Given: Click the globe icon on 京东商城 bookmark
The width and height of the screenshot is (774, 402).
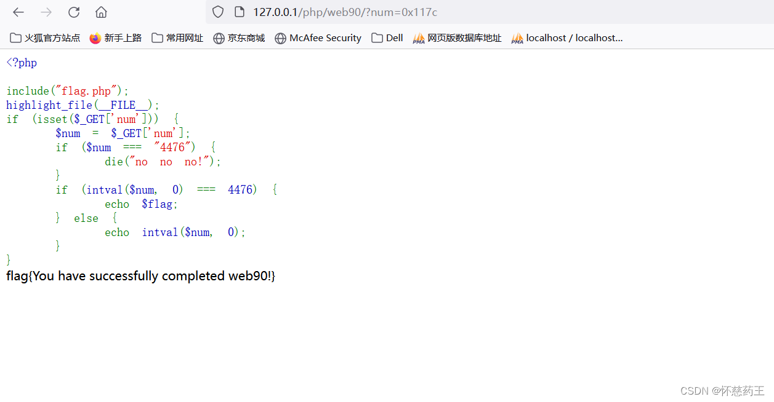Looking at the screenshot, I should point(219,37).
